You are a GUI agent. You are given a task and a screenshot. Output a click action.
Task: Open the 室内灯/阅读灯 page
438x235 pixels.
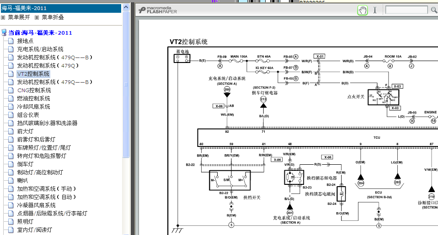point(35,230)
